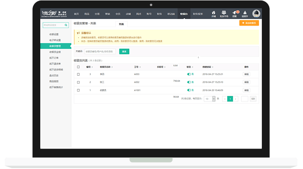Open the 会员 top menu

pos(118,14)
